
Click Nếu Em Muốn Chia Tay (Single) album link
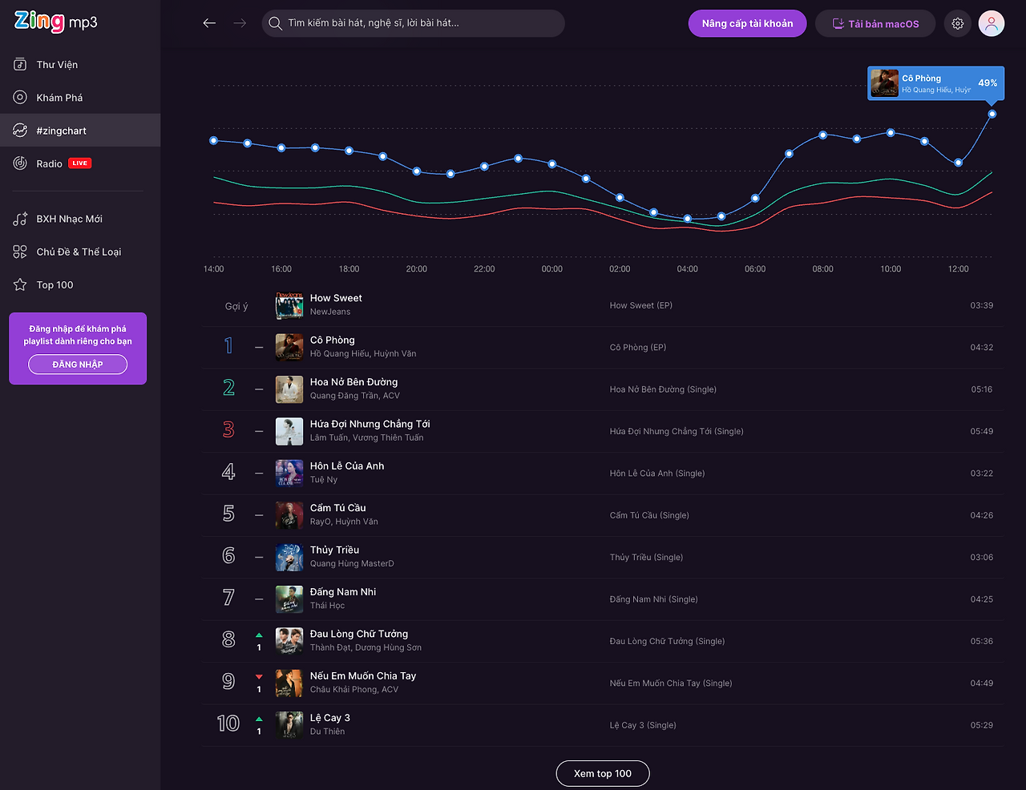click(x=671, y=683)
